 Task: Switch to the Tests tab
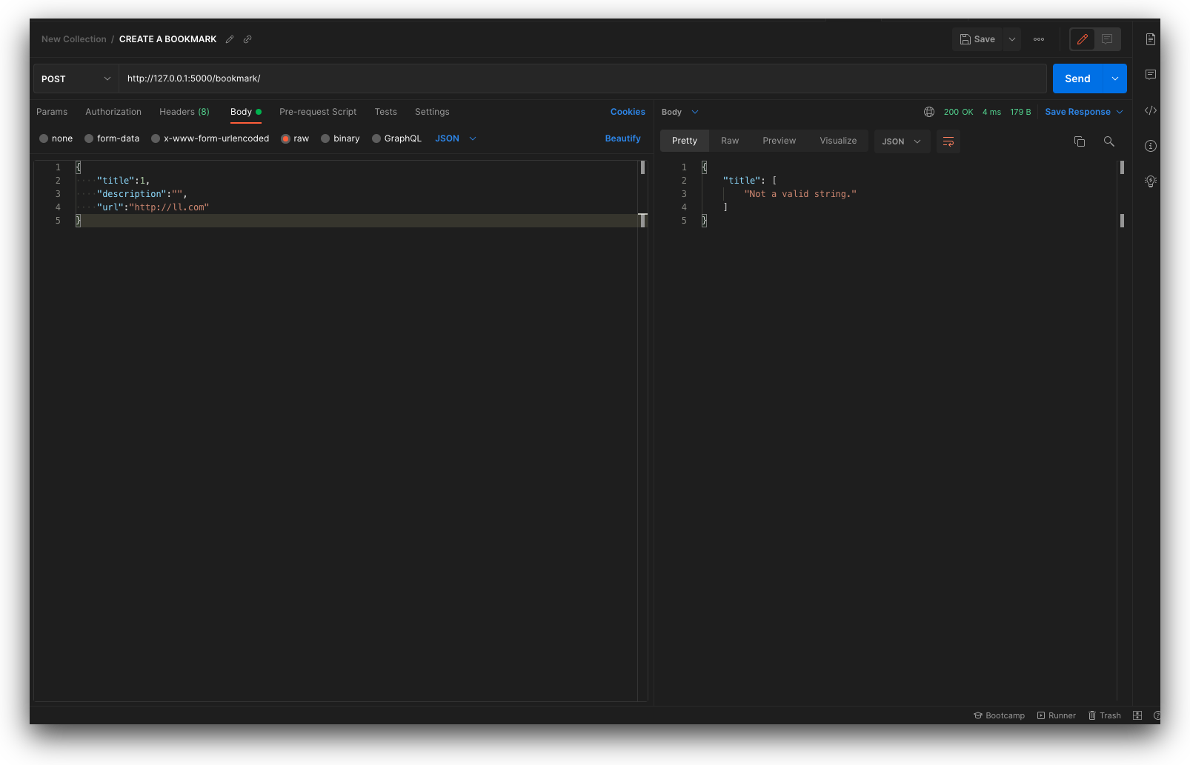(x=385, y=111)
